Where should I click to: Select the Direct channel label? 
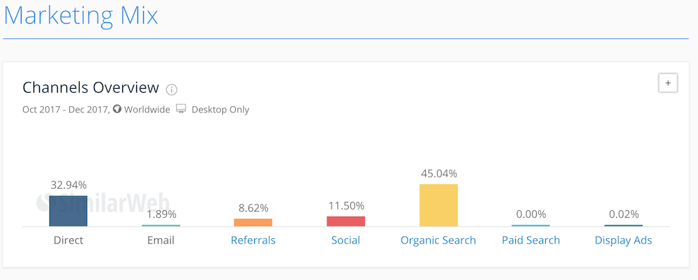click(68, 240)
